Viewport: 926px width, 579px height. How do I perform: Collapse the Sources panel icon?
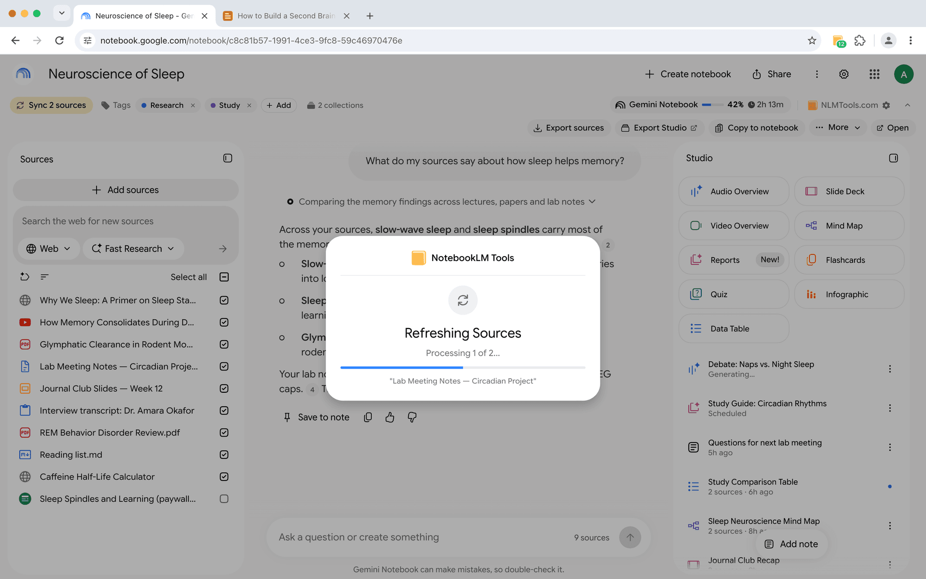[228, 158]
